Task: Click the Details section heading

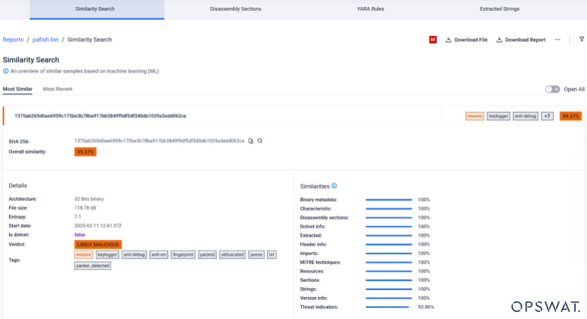Action: click(x=18, y=186)
